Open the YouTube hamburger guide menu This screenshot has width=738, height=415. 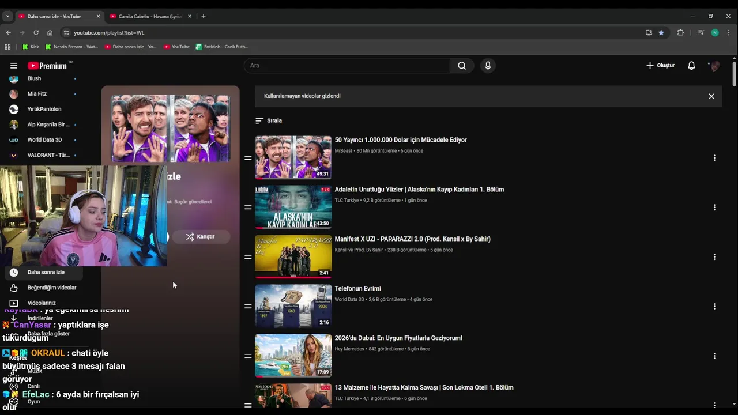click(x=14, y=66)
